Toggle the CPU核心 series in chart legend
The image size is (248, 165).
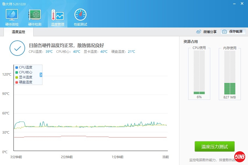pos(25,72)
